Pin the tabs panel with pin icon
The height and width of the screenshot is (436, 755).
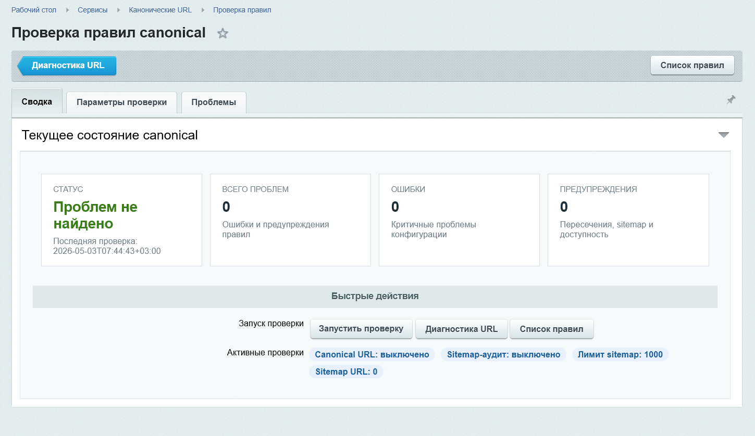731,99
